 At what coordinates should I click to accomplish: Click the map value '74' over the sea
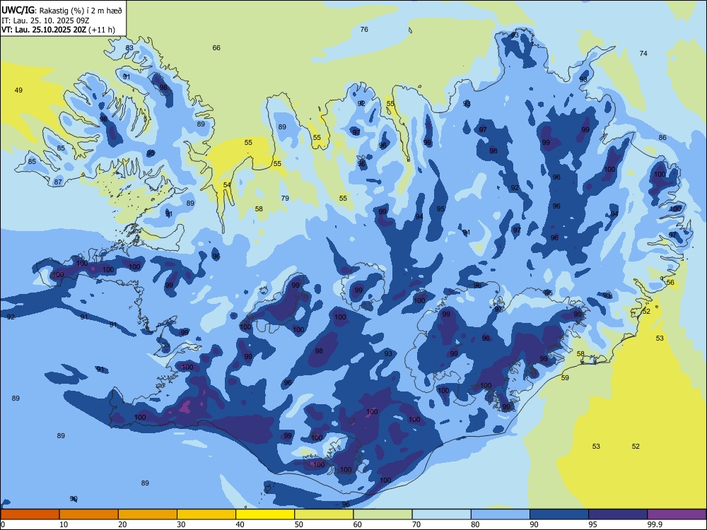(643, 53)
